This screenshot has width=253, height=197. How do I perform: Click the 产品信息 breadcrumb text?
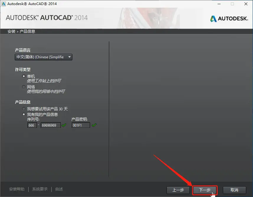[x=27, y=31]
